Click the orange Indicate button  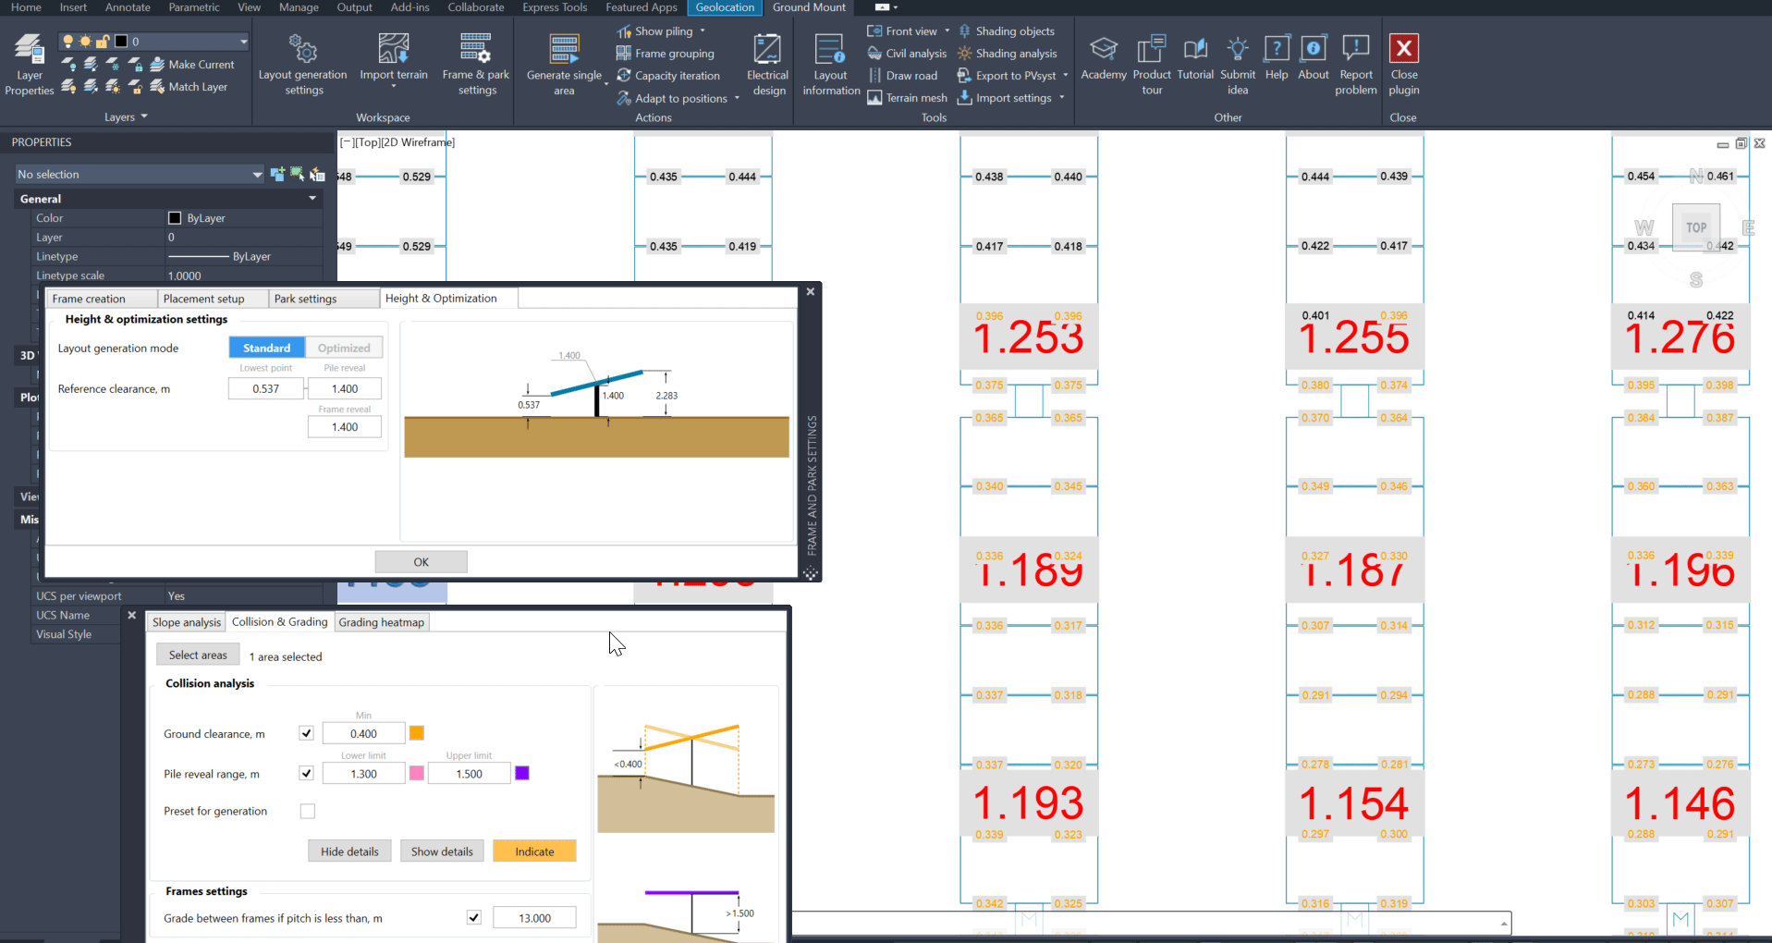[534, 851]
